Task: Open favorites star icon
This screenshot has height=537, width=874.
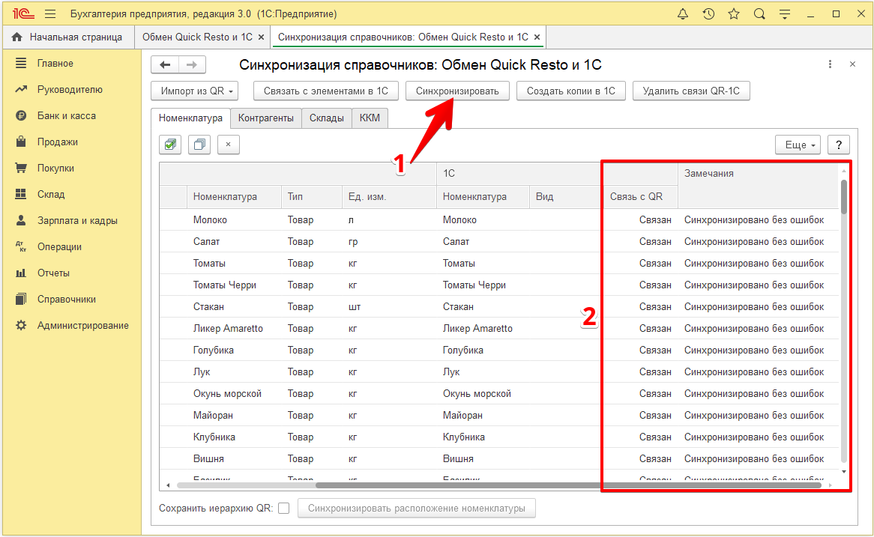Action: pos(734,14)
